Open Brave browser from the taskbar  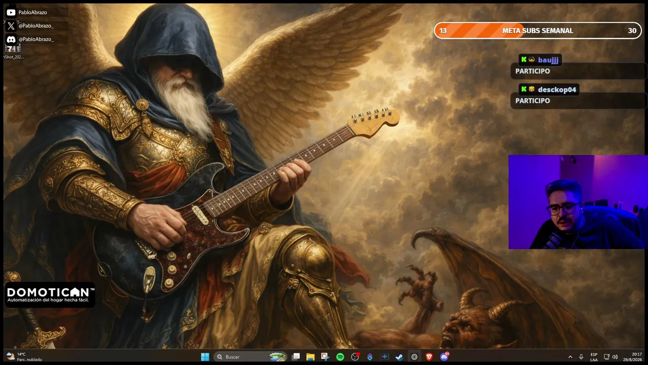(429, 357)
